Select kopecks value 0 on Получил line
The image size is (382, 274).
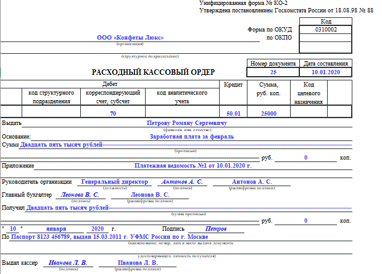(305, 221)
